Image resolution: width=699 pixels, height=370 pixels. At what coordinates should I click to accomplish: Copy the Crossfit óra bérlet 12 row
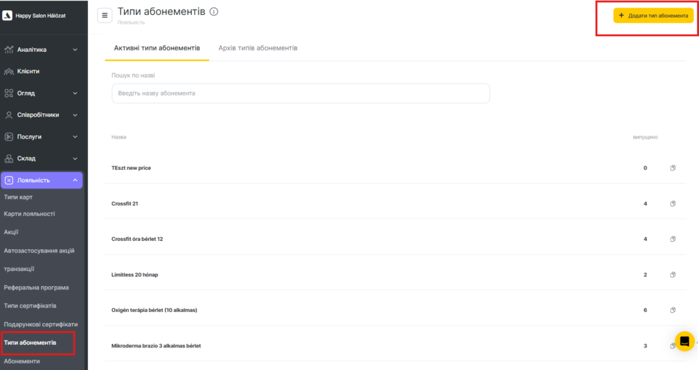pyautogui.click(x=672, y=239)
